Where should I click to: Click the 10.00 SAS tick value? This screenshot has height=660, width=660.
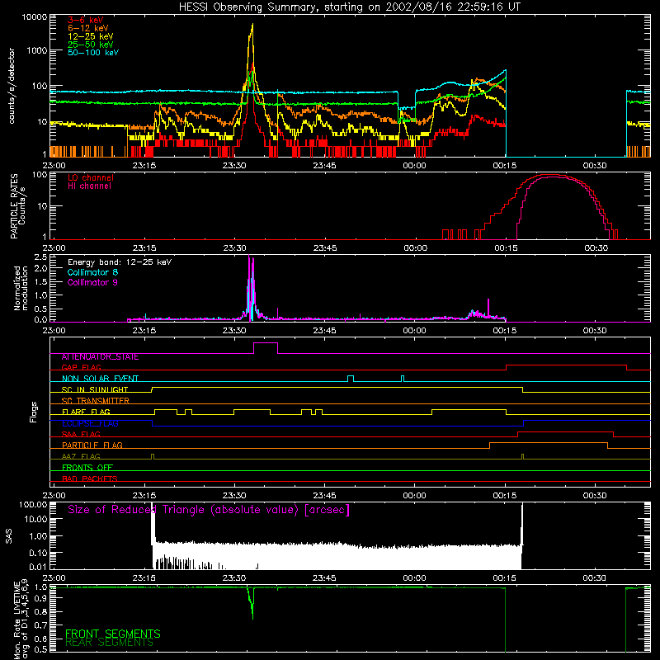(35, 520)
